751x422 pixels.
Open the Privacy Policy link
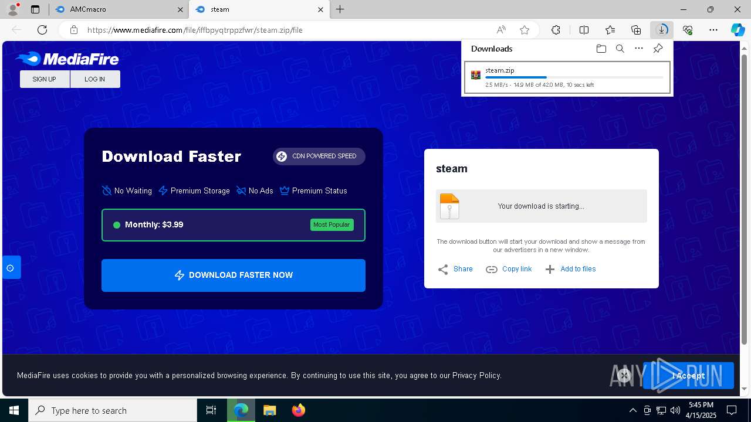[x=476, y=376]
